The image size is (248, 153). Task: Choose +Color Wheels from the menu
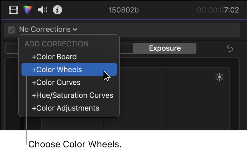pyautogui.click(x=57, y=69)
